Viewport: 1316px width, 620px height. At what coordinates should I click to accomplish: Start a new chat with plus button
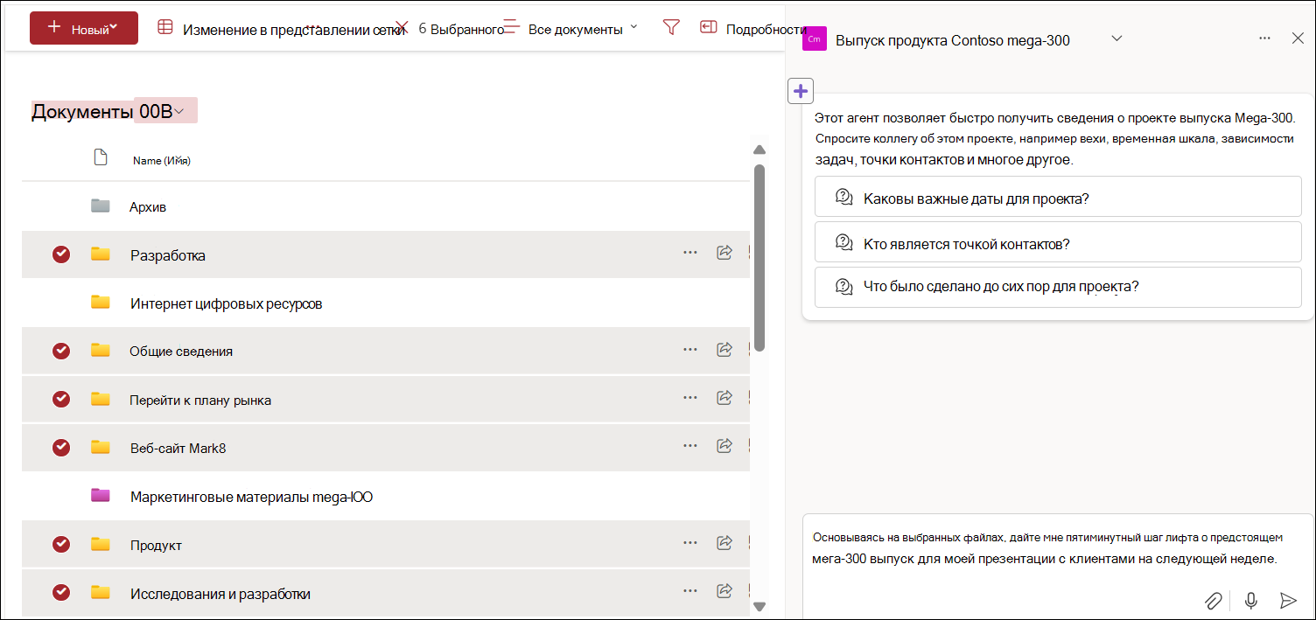[x=801, y=91]
